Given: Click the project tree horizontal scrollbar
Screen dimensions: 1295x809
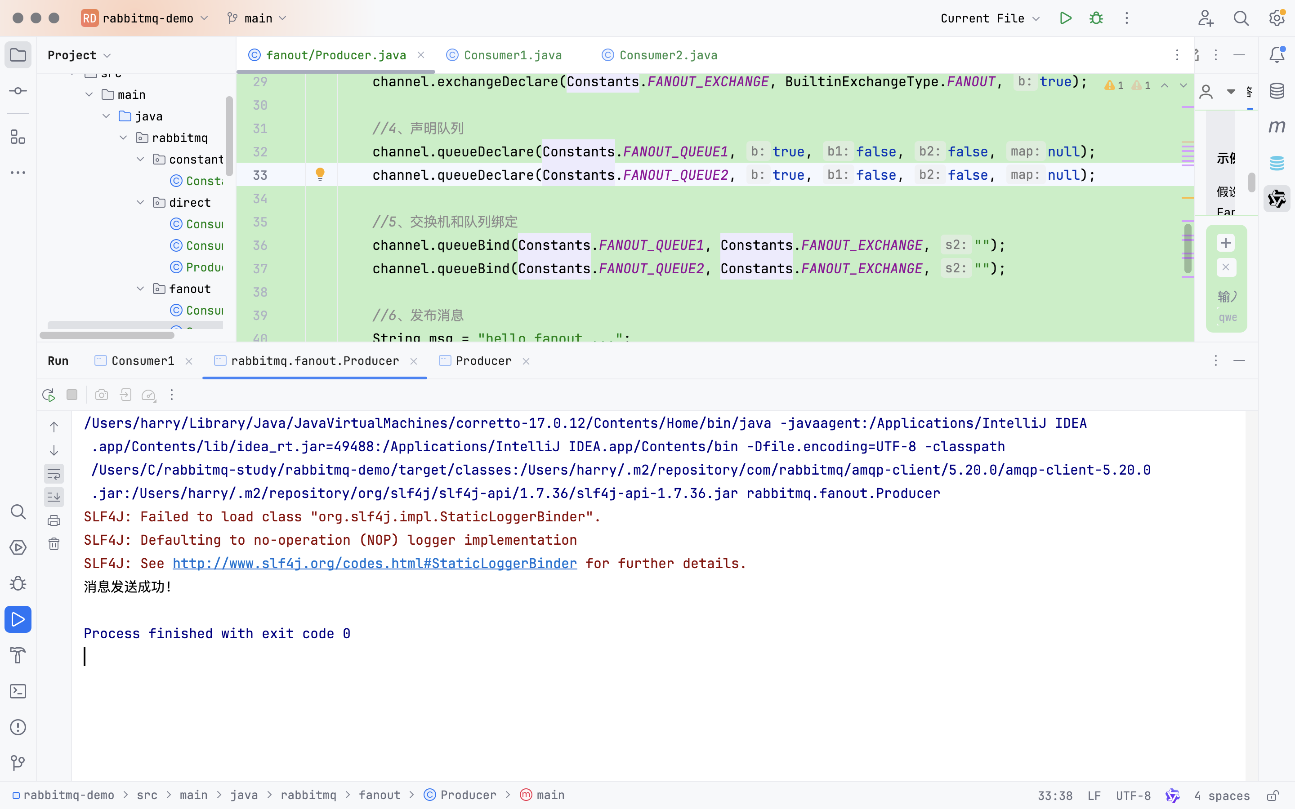Looking at the screenshot, I should pos(107,335).
